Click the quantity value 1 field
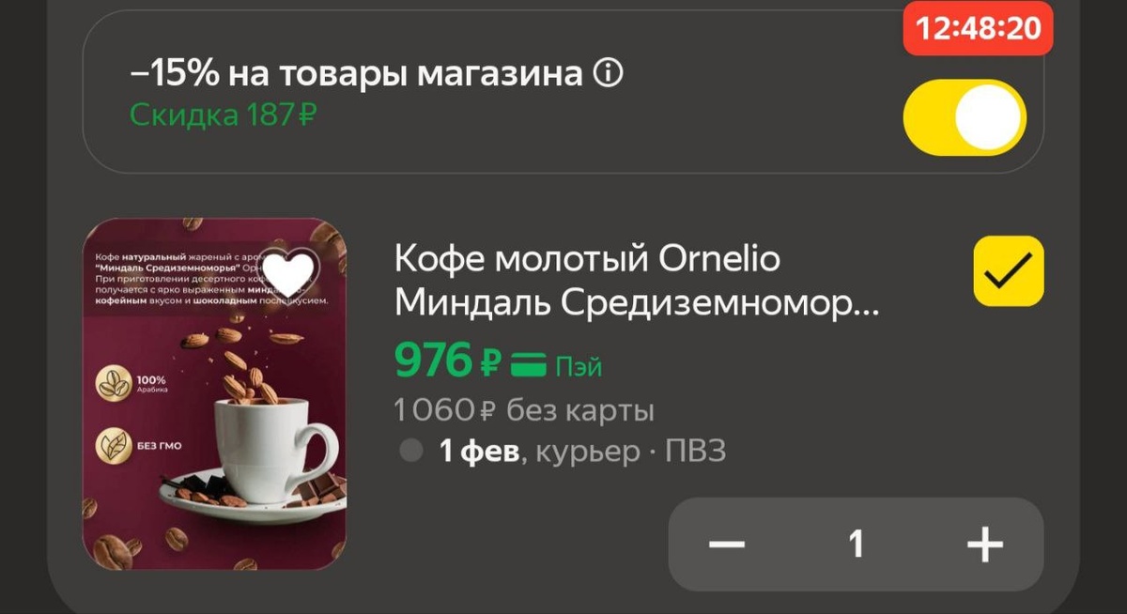Image resolution: width=1127 pixels, height=614 pixels. [x=856, y=544]
